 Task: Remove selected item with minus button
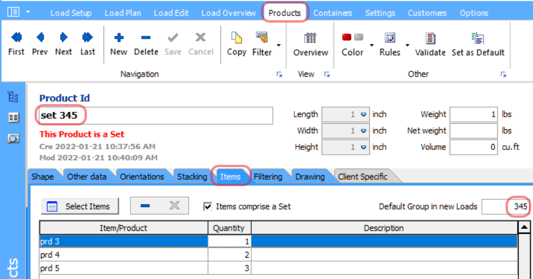pyautogui.click(x=145, y=206)
